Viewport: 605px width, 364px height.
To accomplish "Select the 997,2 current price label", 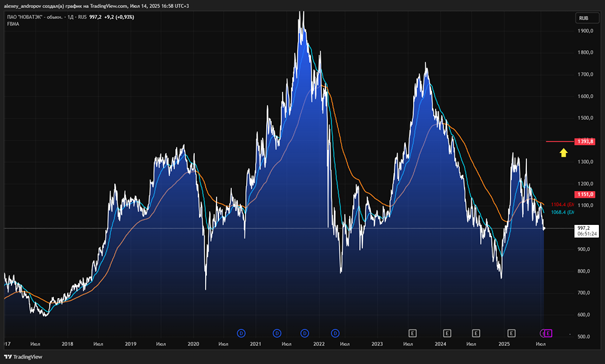I will click(x=584, y=229).
